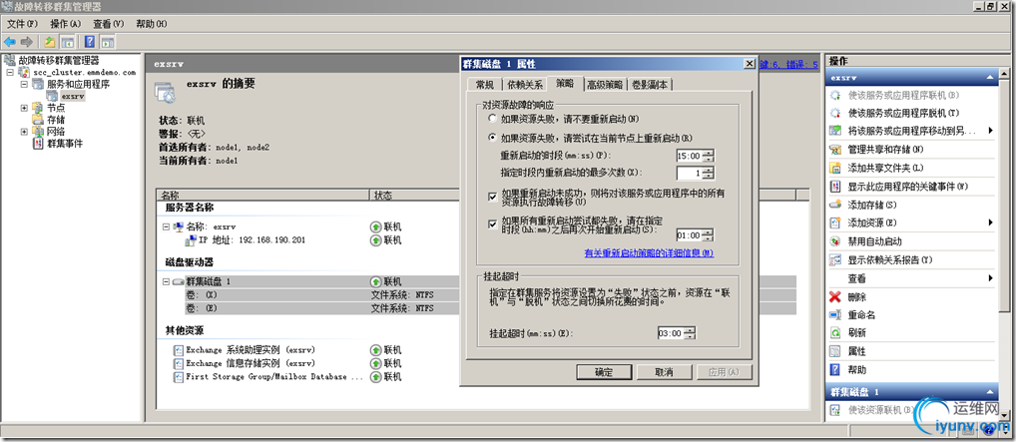The height and width of the screenshot is (442, 1016).
Task: Select exsrv under 服务和应用程序 in tree
Action: coord(73,97)
